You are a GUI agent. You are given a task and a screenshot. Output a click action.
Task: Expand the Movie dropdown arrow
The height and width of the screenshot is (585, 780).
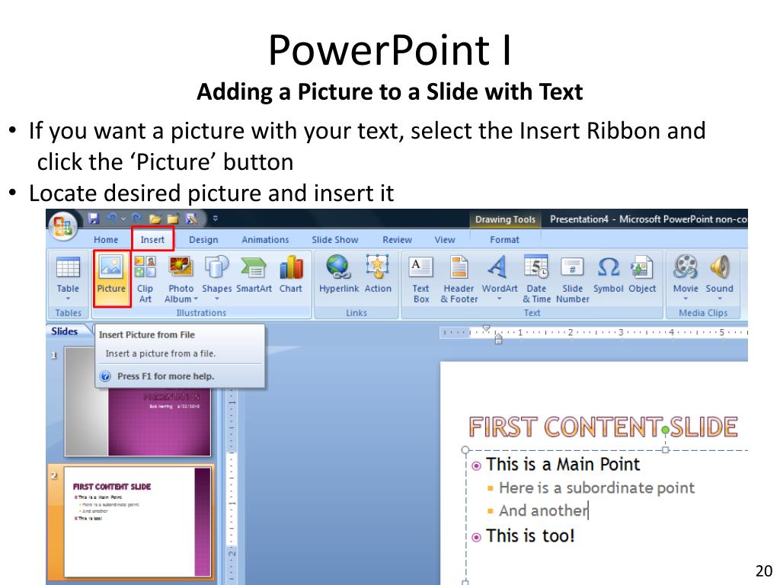(686, 299)
